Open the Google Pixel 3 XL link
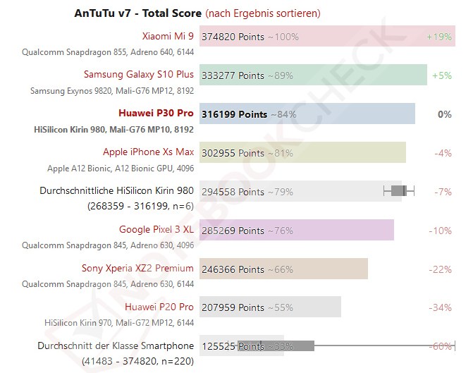473x373 pixels. pyautogui.click(x=156, y=230)
